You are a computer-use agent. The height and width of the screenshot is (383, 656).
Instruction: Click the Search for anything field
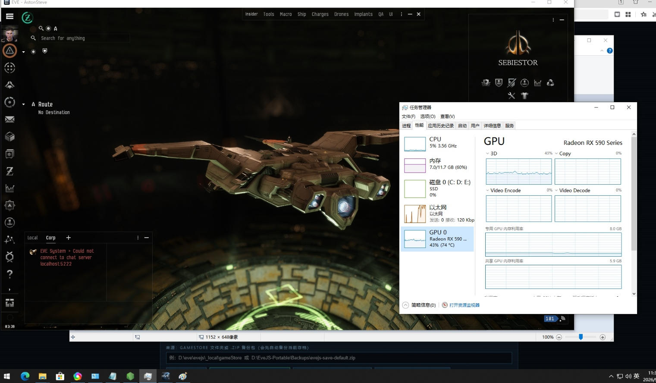[85, 38]
